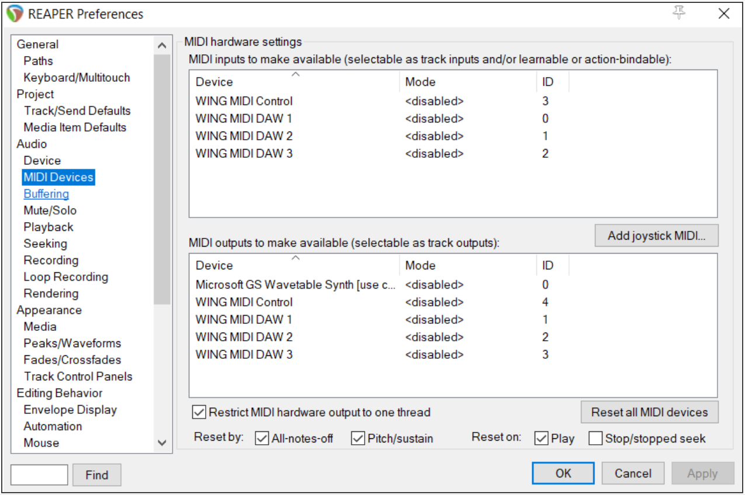Open the Media appearance page
Screen dimensions: 745x495
[40, 327]
